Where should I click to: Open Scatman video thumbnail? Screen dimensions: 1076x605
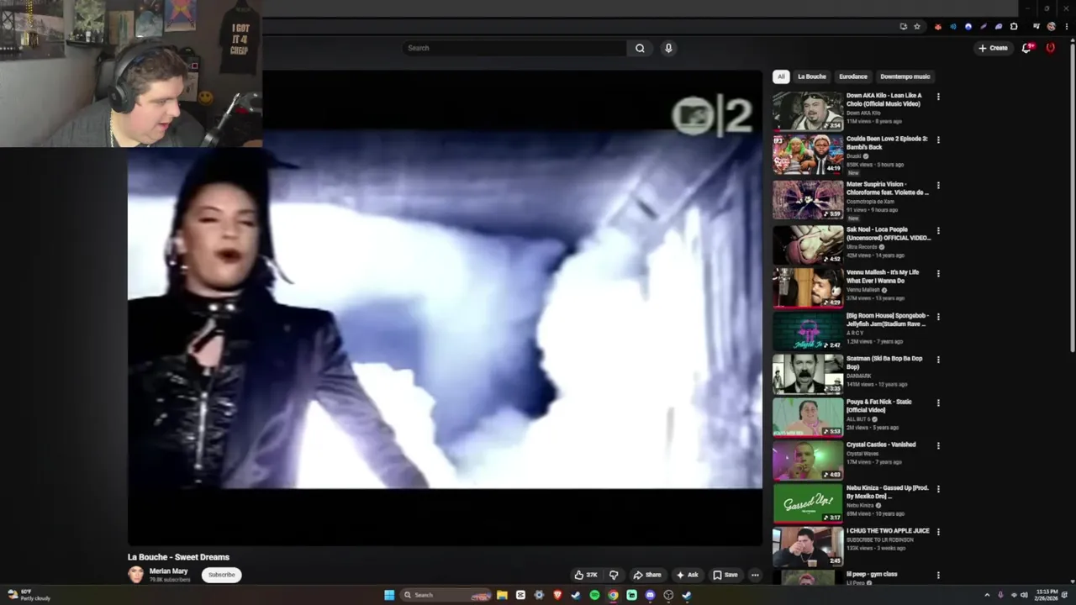click(808, 374)
